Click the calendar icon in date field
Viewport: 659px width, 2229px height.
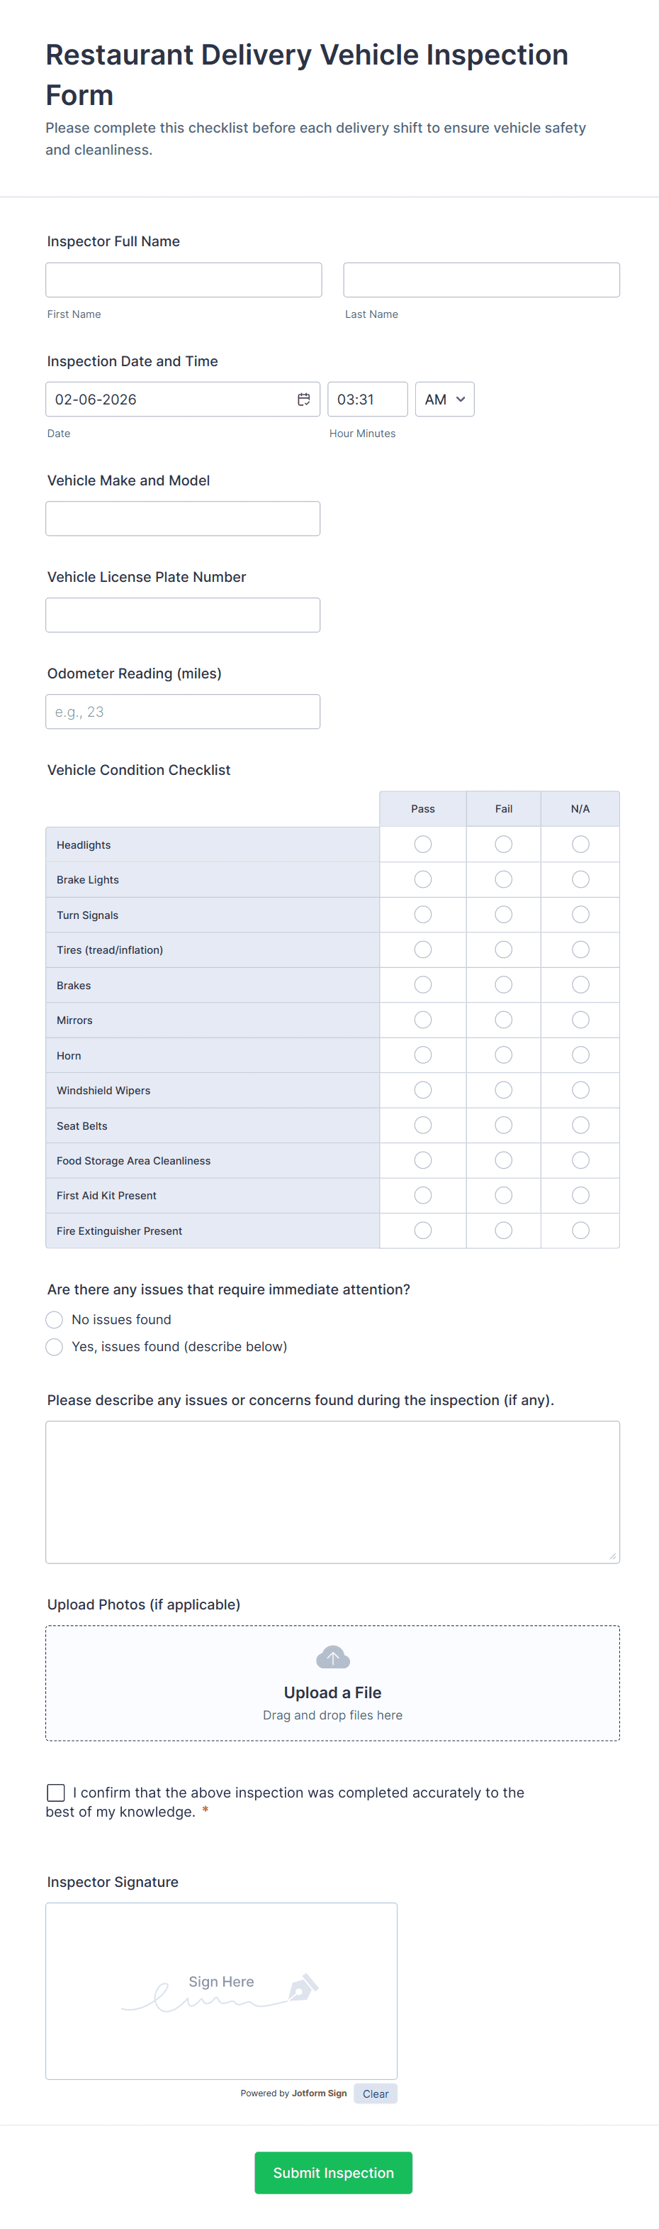click(303, 400)
